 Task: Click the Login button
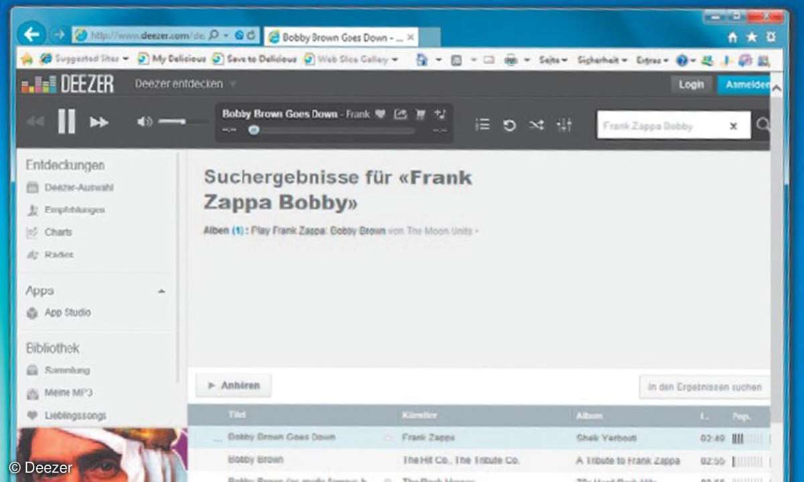(691, 84)
